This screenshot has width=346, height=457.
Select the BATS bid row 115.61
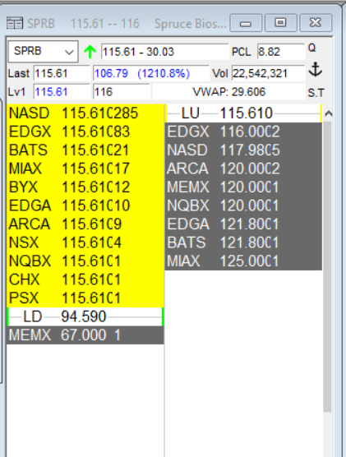pos(85,150)
